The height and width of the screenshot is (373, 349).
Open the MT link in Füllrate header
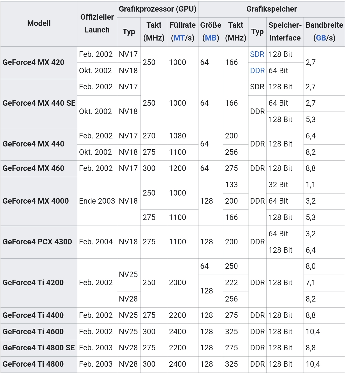[179, 38]
